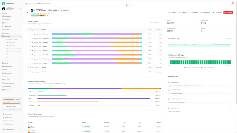Click the Cologne row in Probe-Performance table
Image resolution: width=237 pixels, height=133 pixels.
95,126
